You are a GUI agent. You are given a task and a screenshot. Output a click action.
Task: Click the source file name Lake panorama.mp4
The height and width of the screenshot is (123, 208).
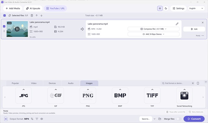click(x=40, y=22)
